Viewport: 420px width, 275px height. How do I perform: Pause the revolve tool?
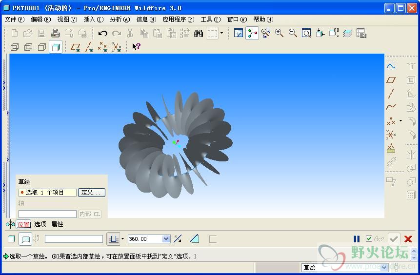357,239
